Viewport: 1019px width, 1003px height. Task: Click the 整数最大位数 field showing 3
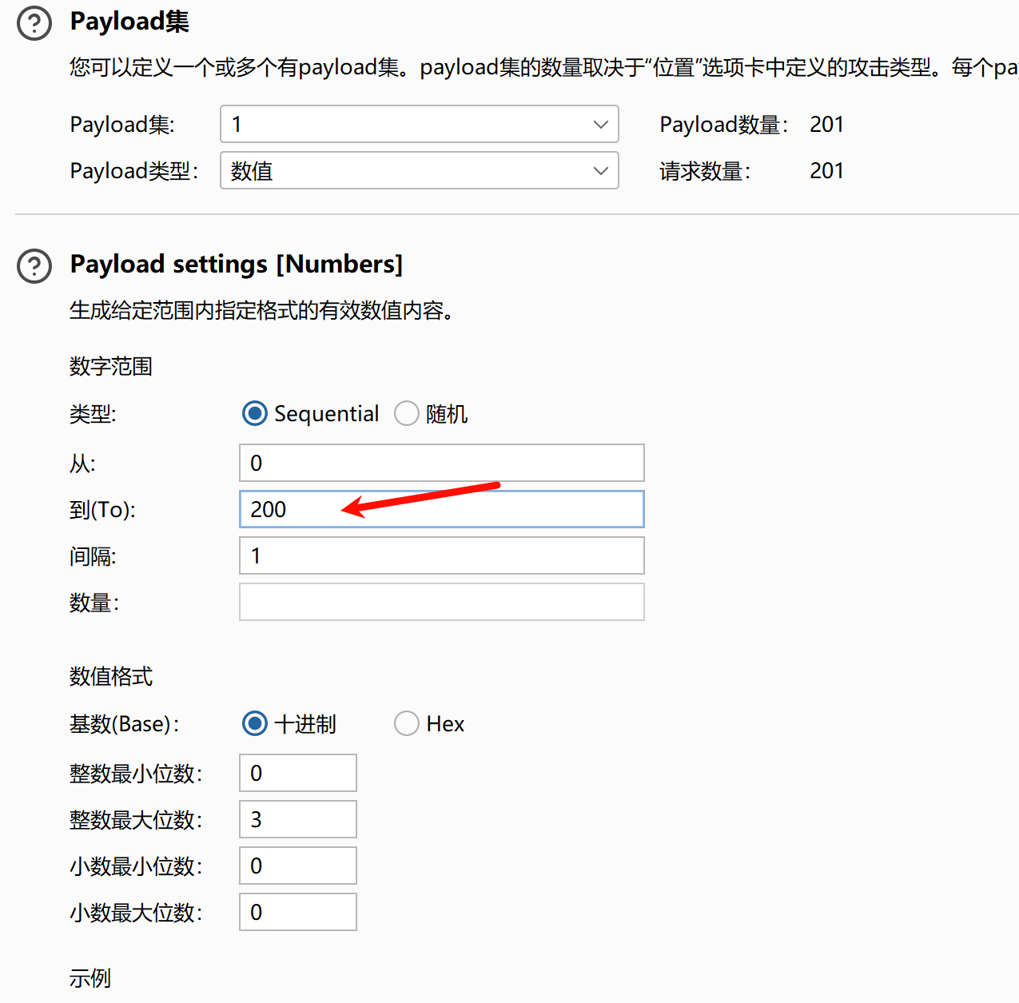(x=297, y=819)
